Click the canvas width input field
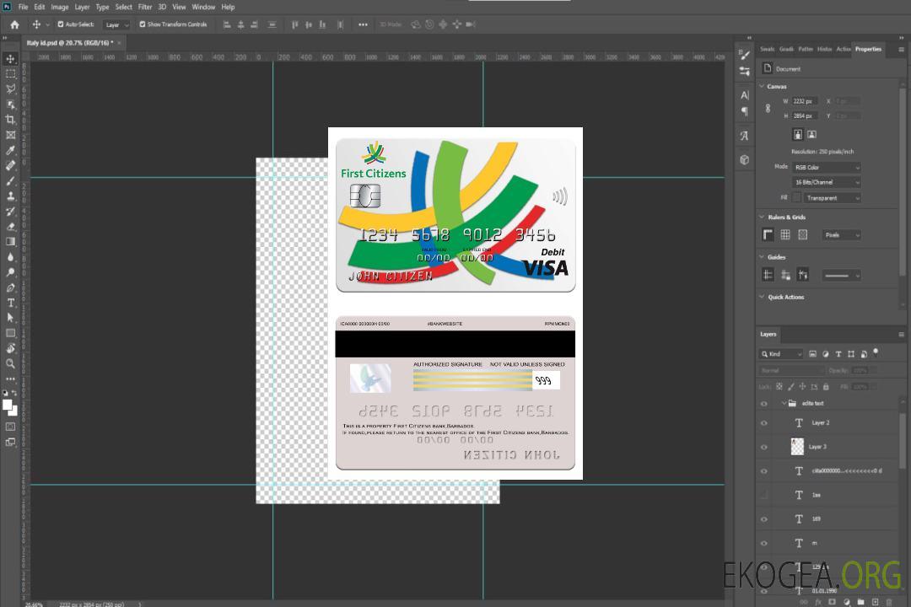The image size is (911, 607). coord(804,101)
